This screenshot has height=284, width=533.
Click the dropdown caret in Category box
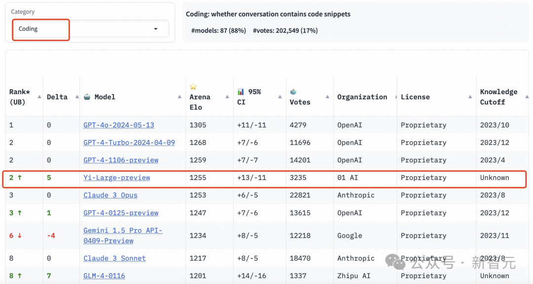pos(155,29)
